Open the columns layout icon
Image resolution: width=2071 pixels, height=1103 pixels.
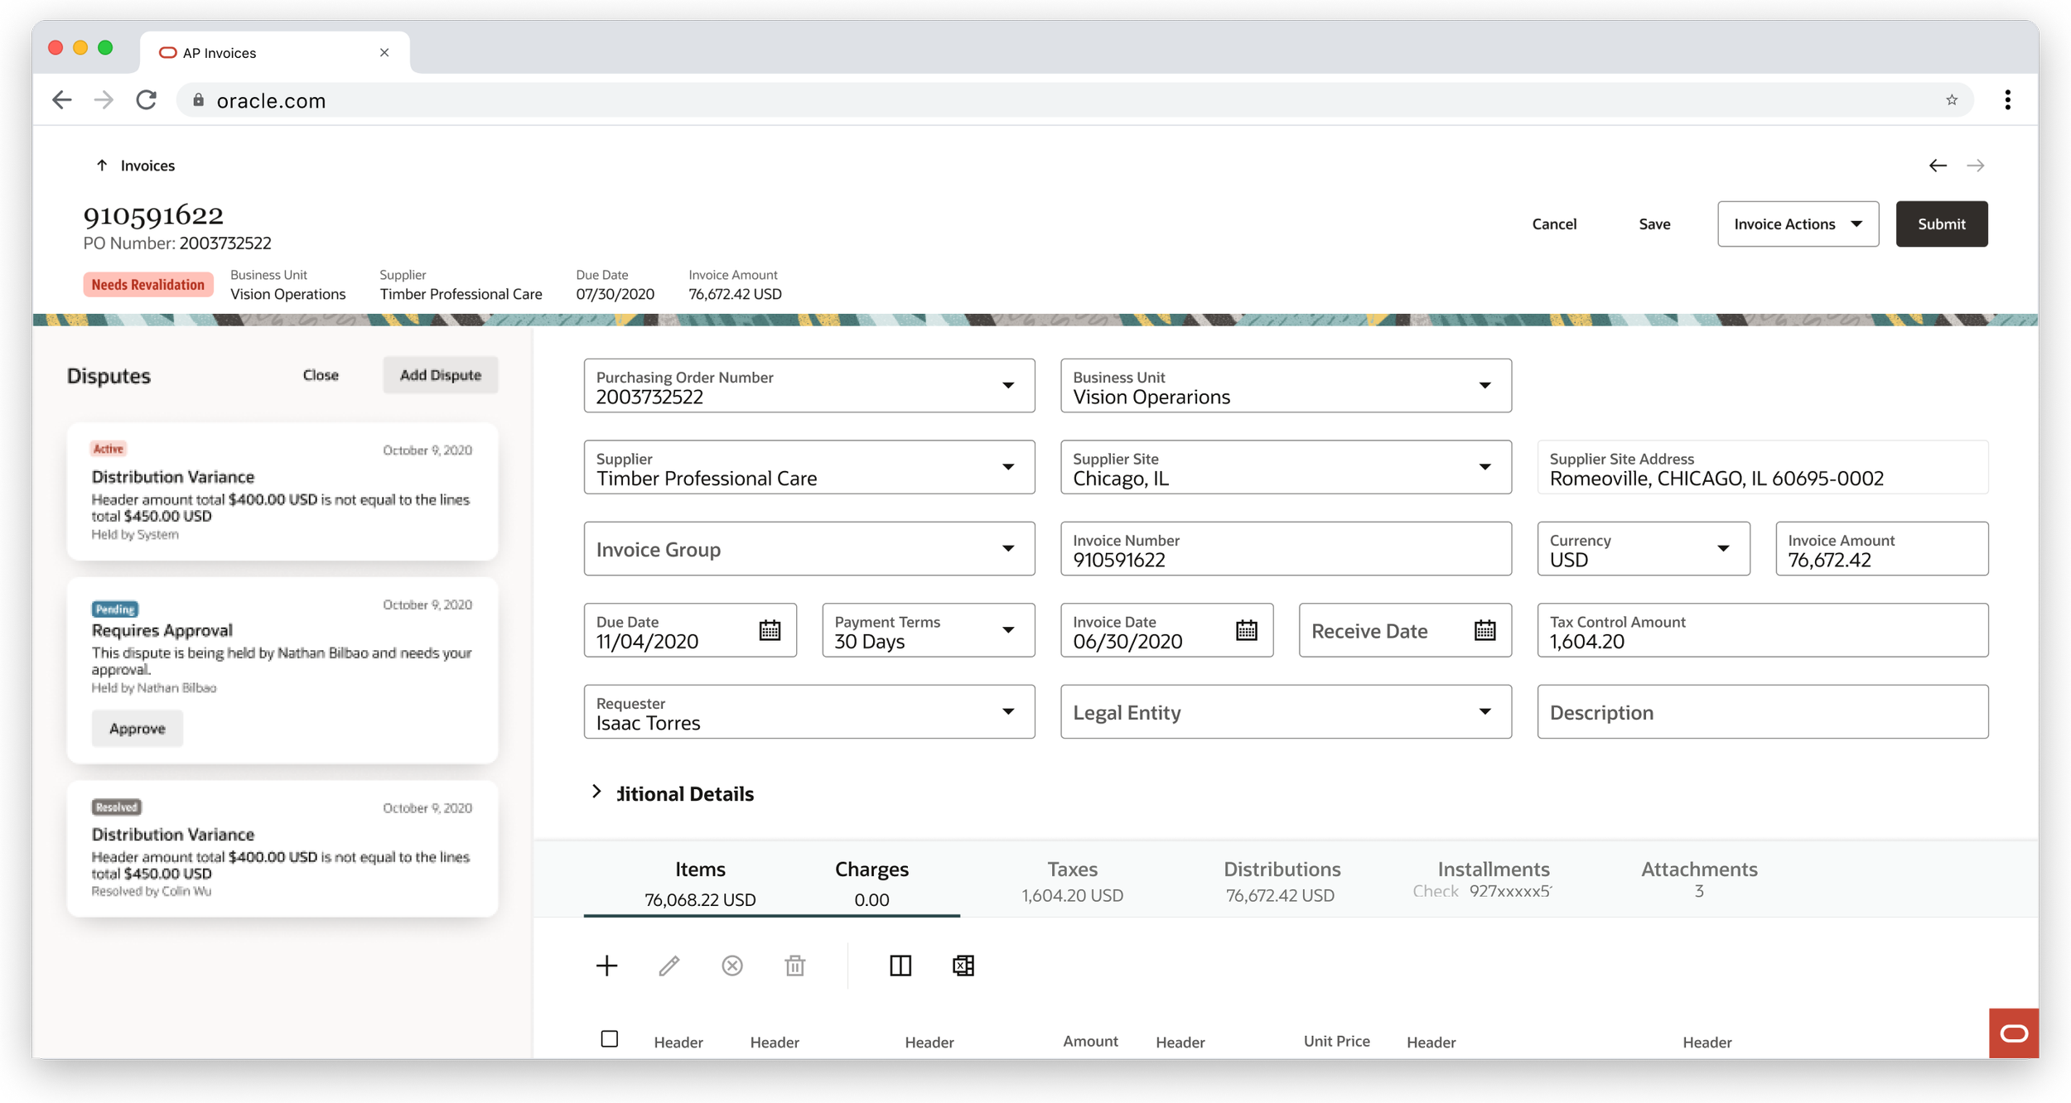(x=900, y=966)
